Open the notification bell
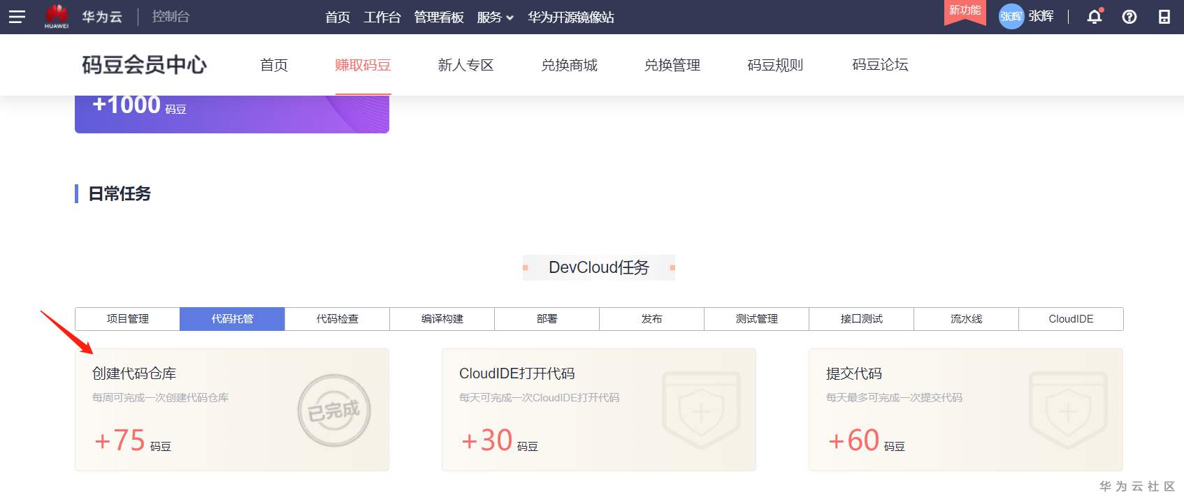1184x504 pixels. 1095,17
